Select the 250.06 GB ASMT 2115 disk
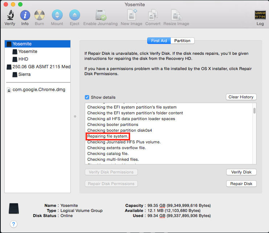Viewport: 269px width, 233px height. pos(37,67)
